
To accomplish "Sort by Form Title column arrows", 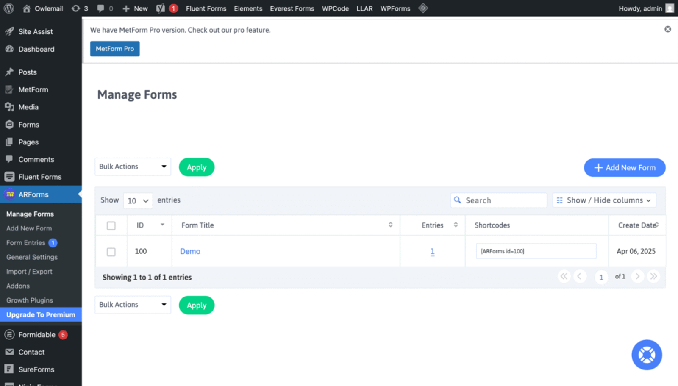I will pos(391,225).
